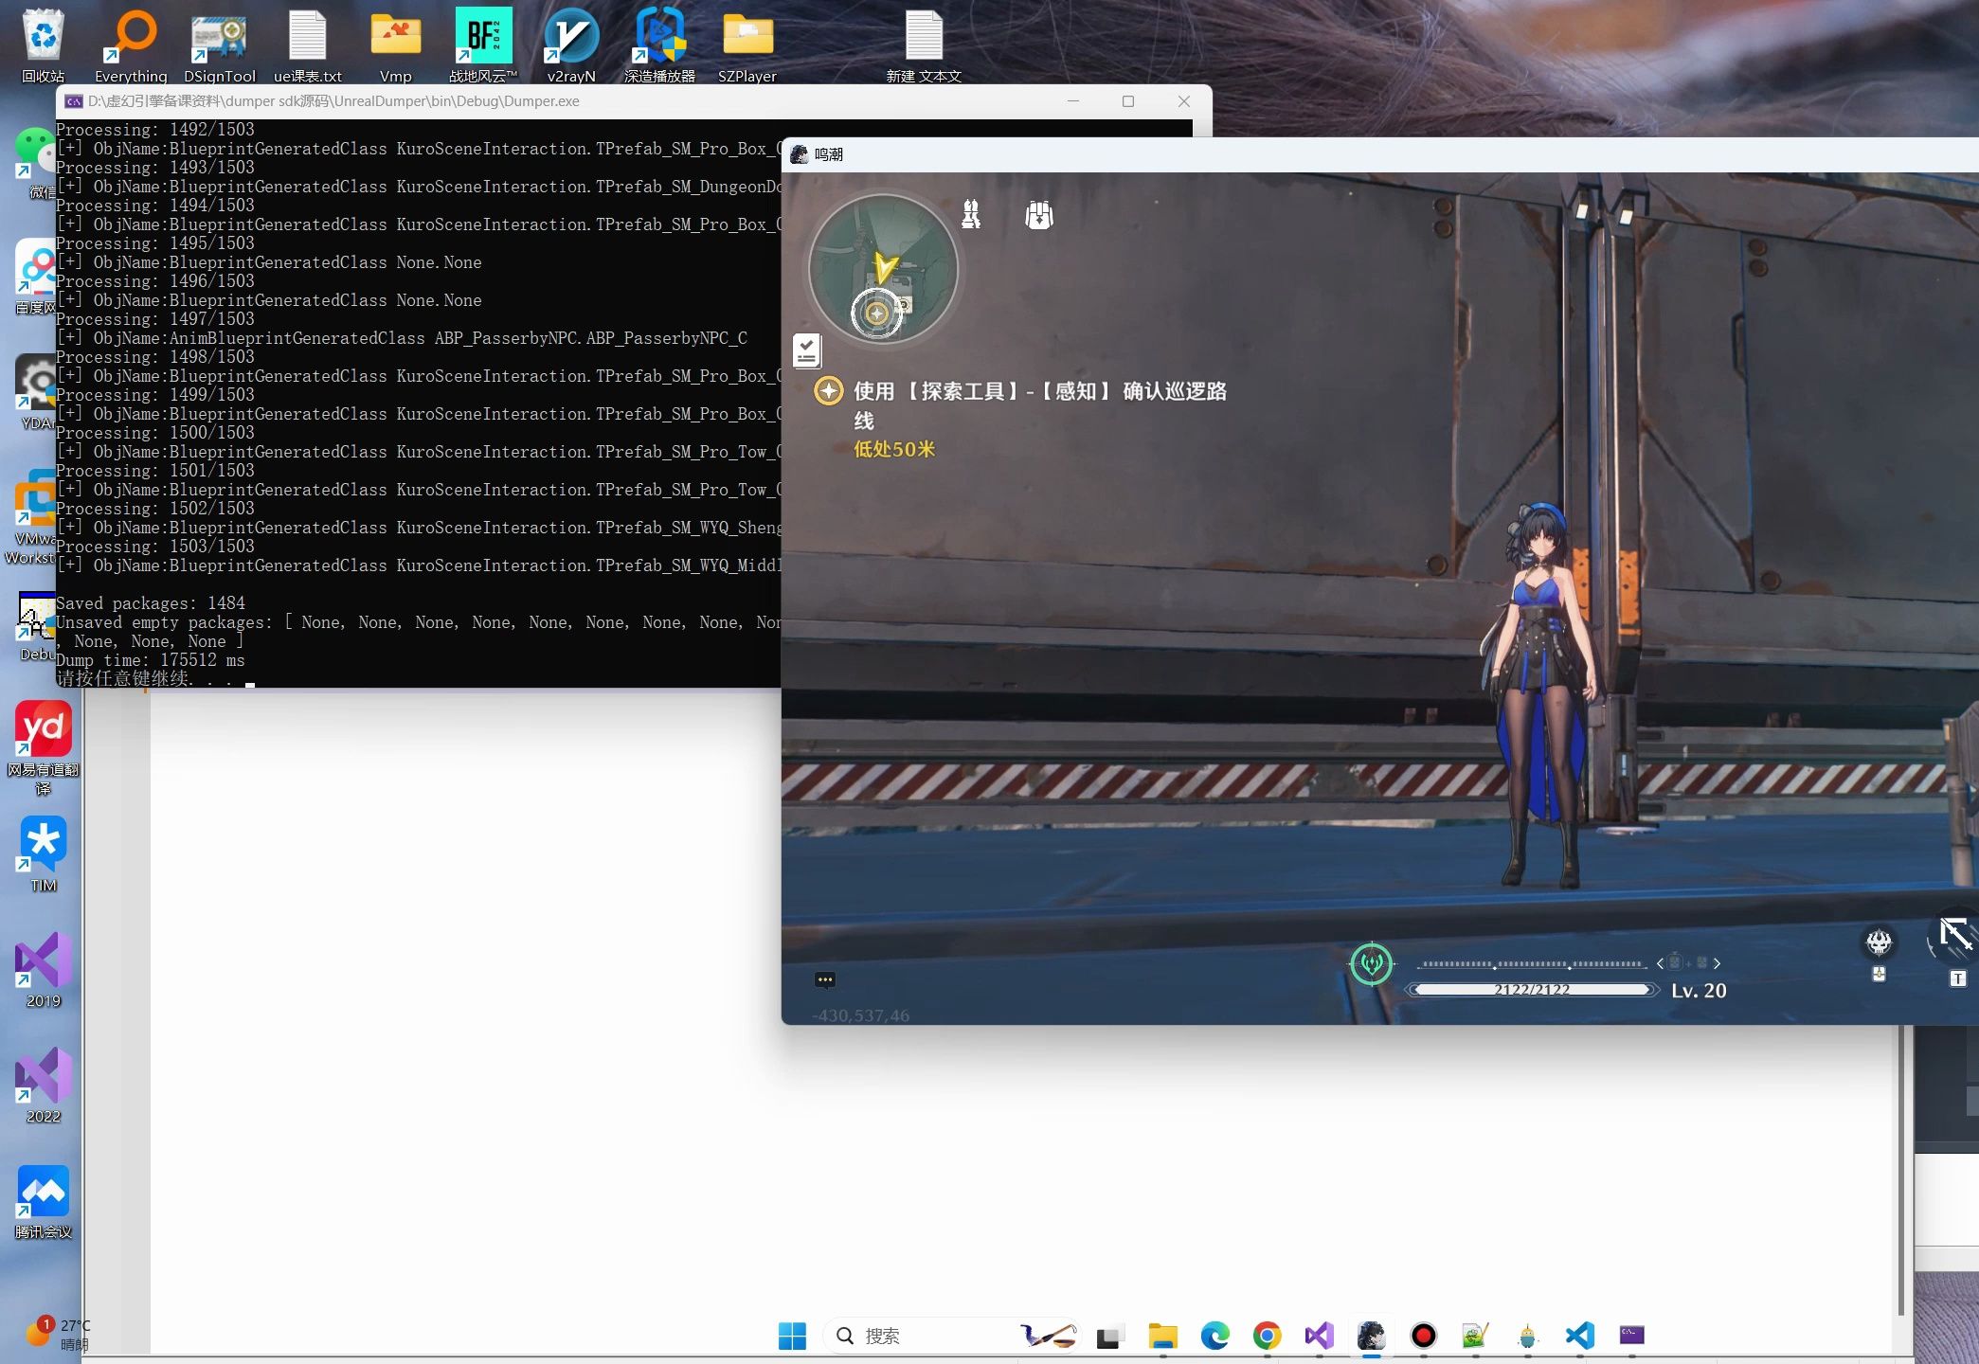
Task: Open the Everything search desktop icon
Action: click(131, 45)
